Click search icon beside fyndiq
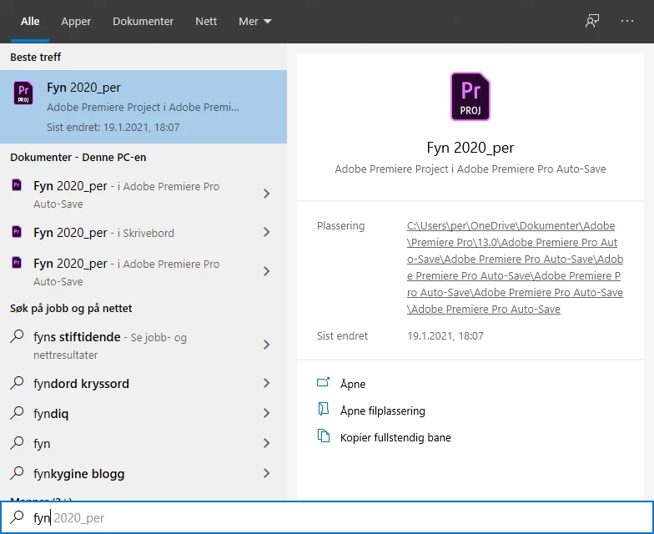Image resolution: width=654 pixels, height=534 pixels. coord(17,412)
